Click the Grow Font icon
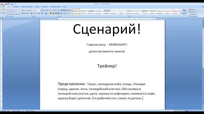204x114 pixels. [x=42, y=10]
